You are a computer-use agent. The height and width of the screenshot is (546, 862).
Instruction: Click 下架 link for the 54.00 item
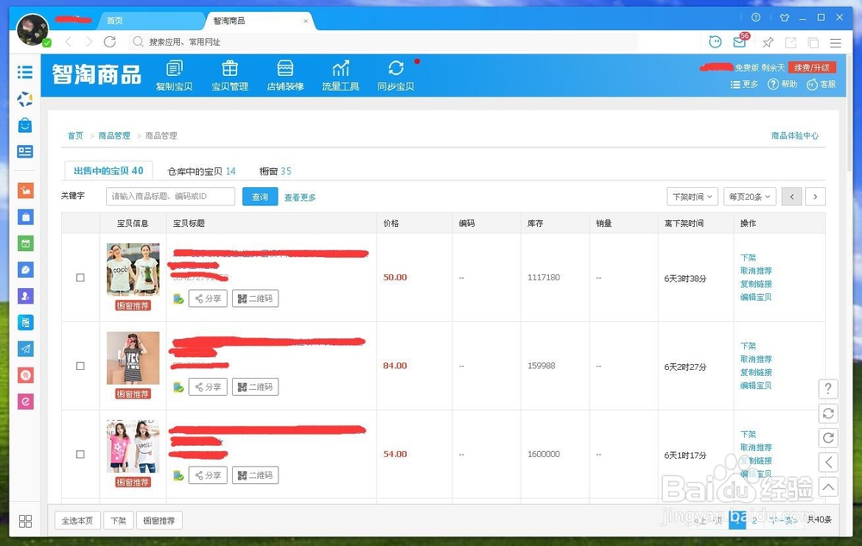point(748,435)
